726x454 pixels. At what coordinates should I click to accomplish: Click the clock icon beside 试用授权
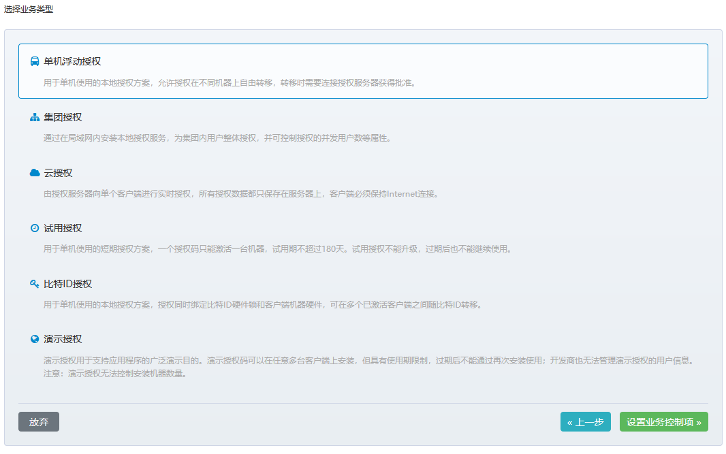point(34,228)
